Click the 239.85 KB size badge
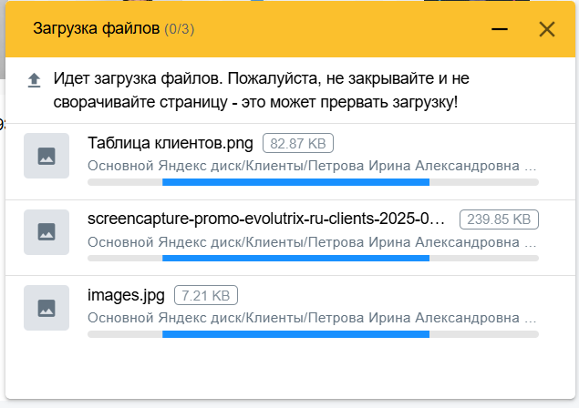Screen dimensions: 579x408 [499, 219]
